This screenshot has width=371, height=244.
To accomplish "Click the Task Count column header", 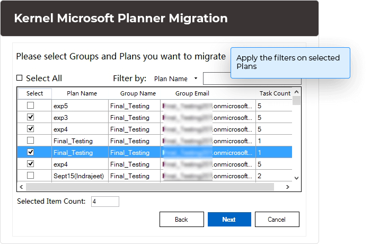I will [x=275, y=93].
